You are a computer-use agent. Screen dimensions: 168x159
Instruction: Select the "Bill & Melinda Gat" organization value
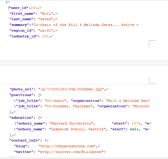point(127,101)
